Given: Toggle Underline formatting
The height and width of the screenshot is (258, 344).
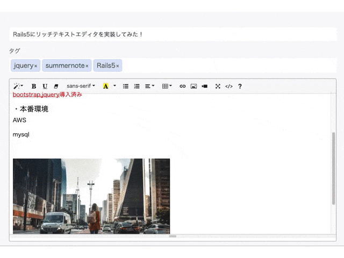Looking at the screenshot, I should click(x=45, y=86).
